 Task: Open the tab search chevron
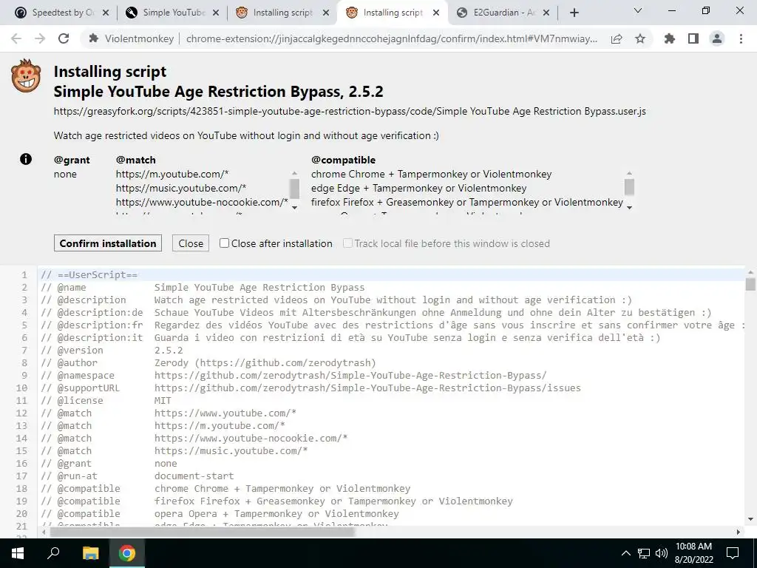click(x=638, y=10)
